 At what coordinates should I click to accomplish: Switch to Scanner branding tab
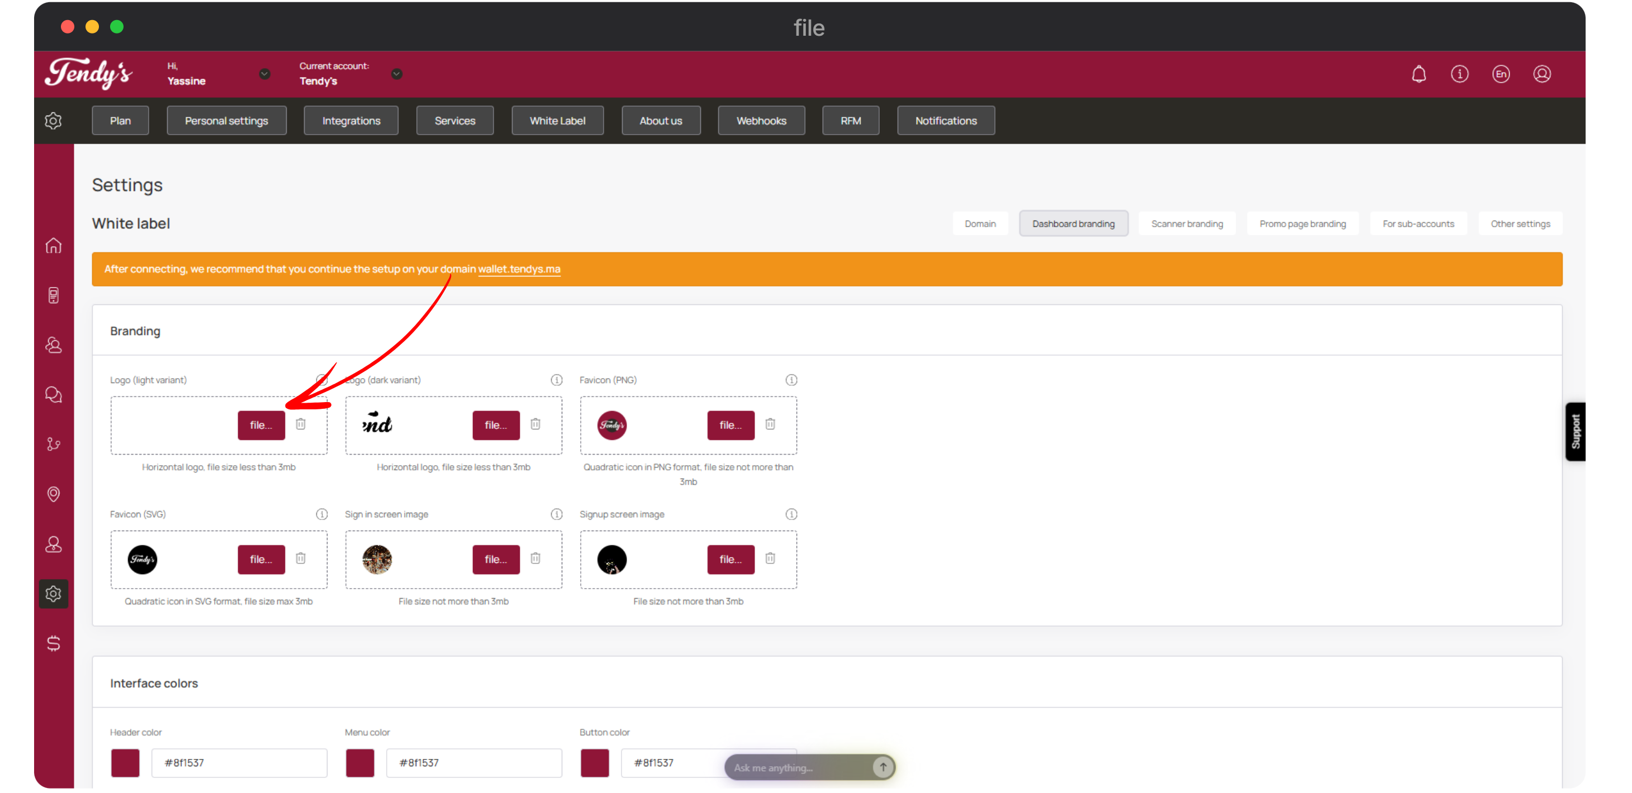[1187, 224]
